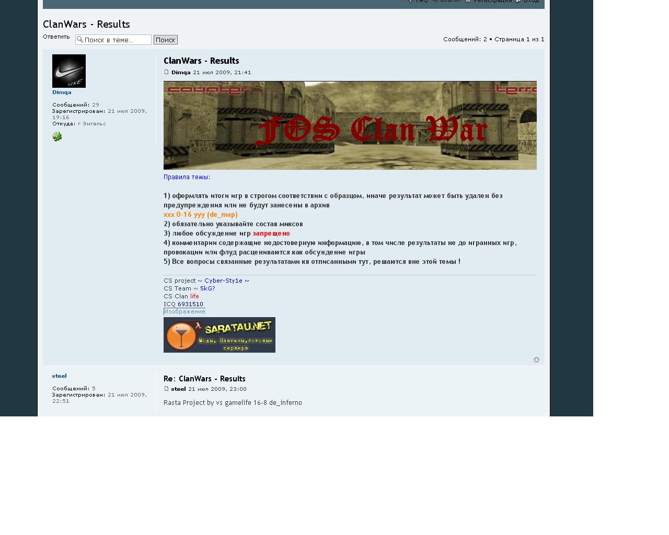Open the FAQ menu item

pos(421,1)
